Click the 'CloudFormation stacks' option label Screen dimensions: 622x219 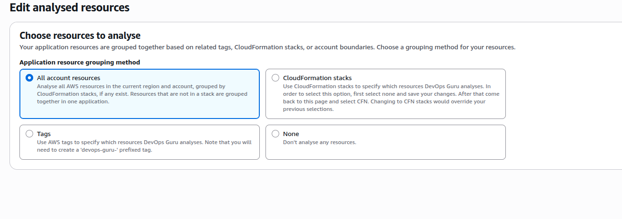[x=317, y=78]
